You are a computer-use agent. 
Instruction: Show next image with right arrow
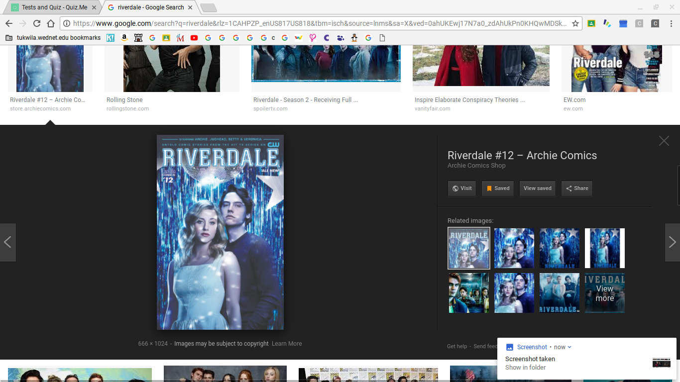pyautogui.click(x=672, y=242)
